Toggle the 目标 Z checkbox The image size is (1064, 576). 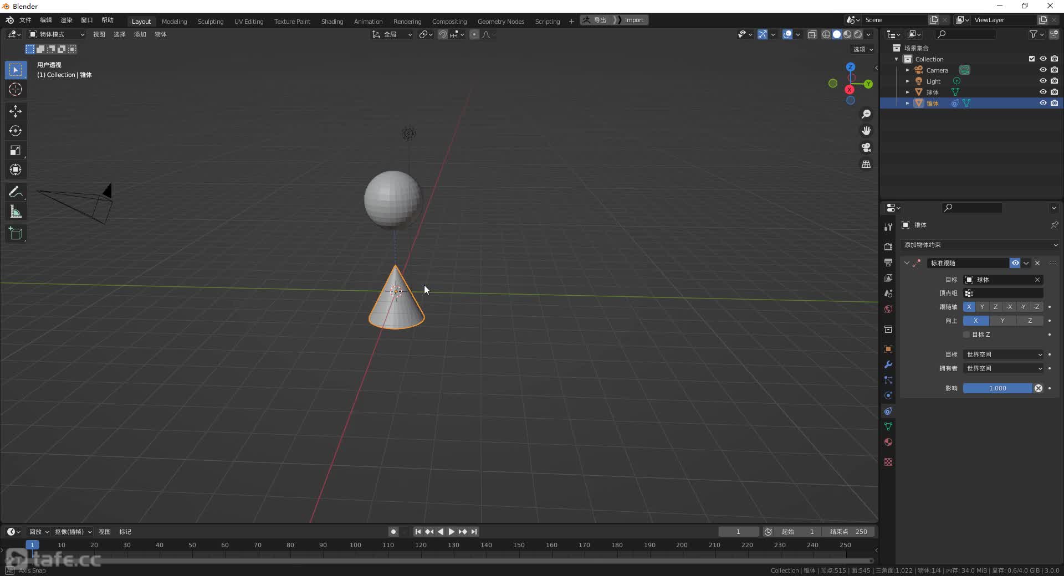[966, 335]
